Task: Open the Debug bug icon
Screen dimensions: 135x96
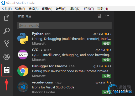Action: coord(7,57)
